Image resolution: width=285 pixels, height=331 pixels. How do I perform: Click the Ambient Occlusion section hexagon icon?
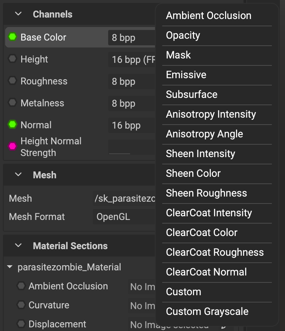[21, 286]
